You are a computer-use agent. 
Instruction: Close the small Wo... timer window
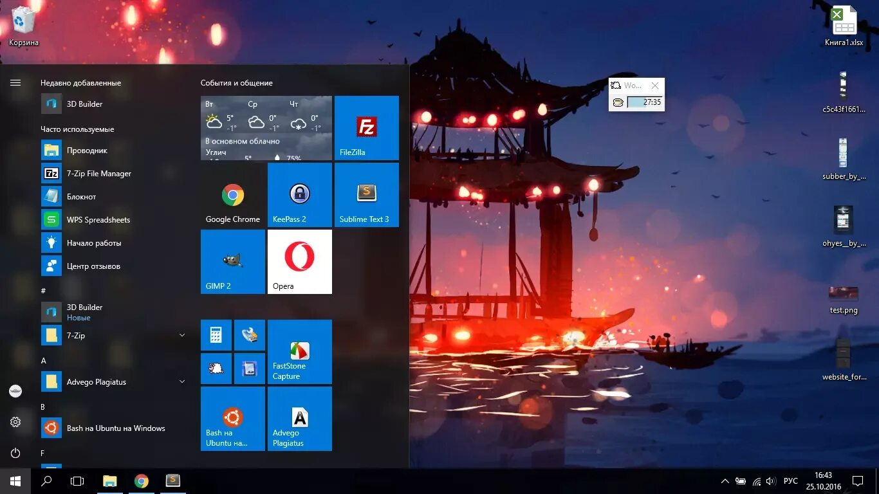click(655, 86)
